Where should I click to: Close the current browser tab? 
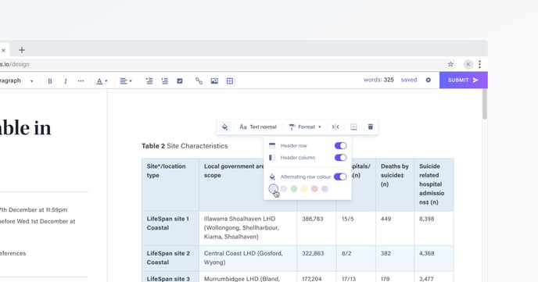3,50
